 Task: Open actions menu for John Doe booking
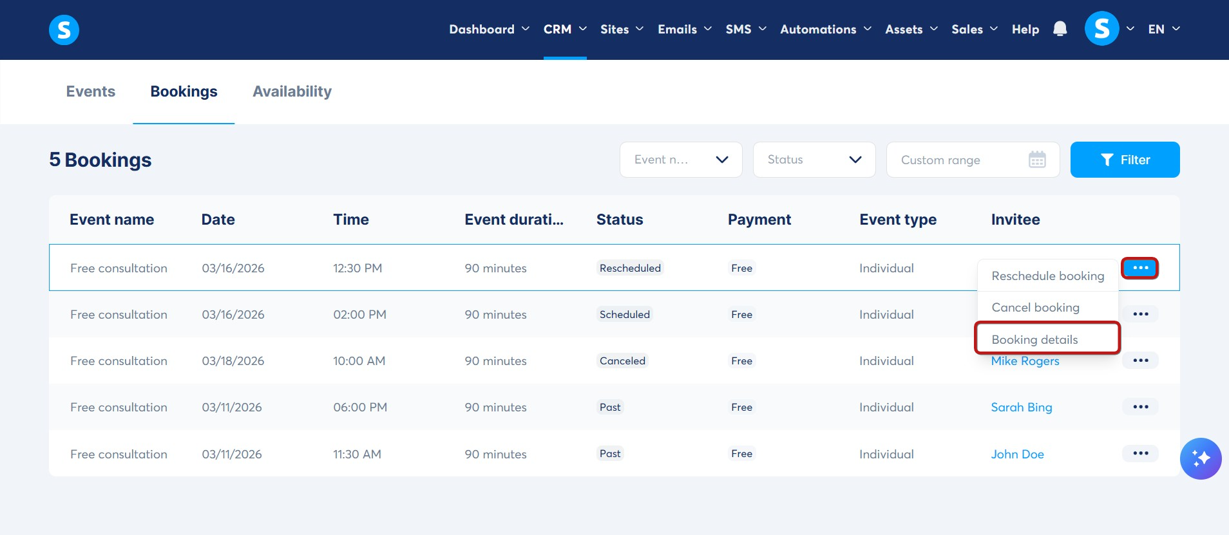tap(1140, 453)
